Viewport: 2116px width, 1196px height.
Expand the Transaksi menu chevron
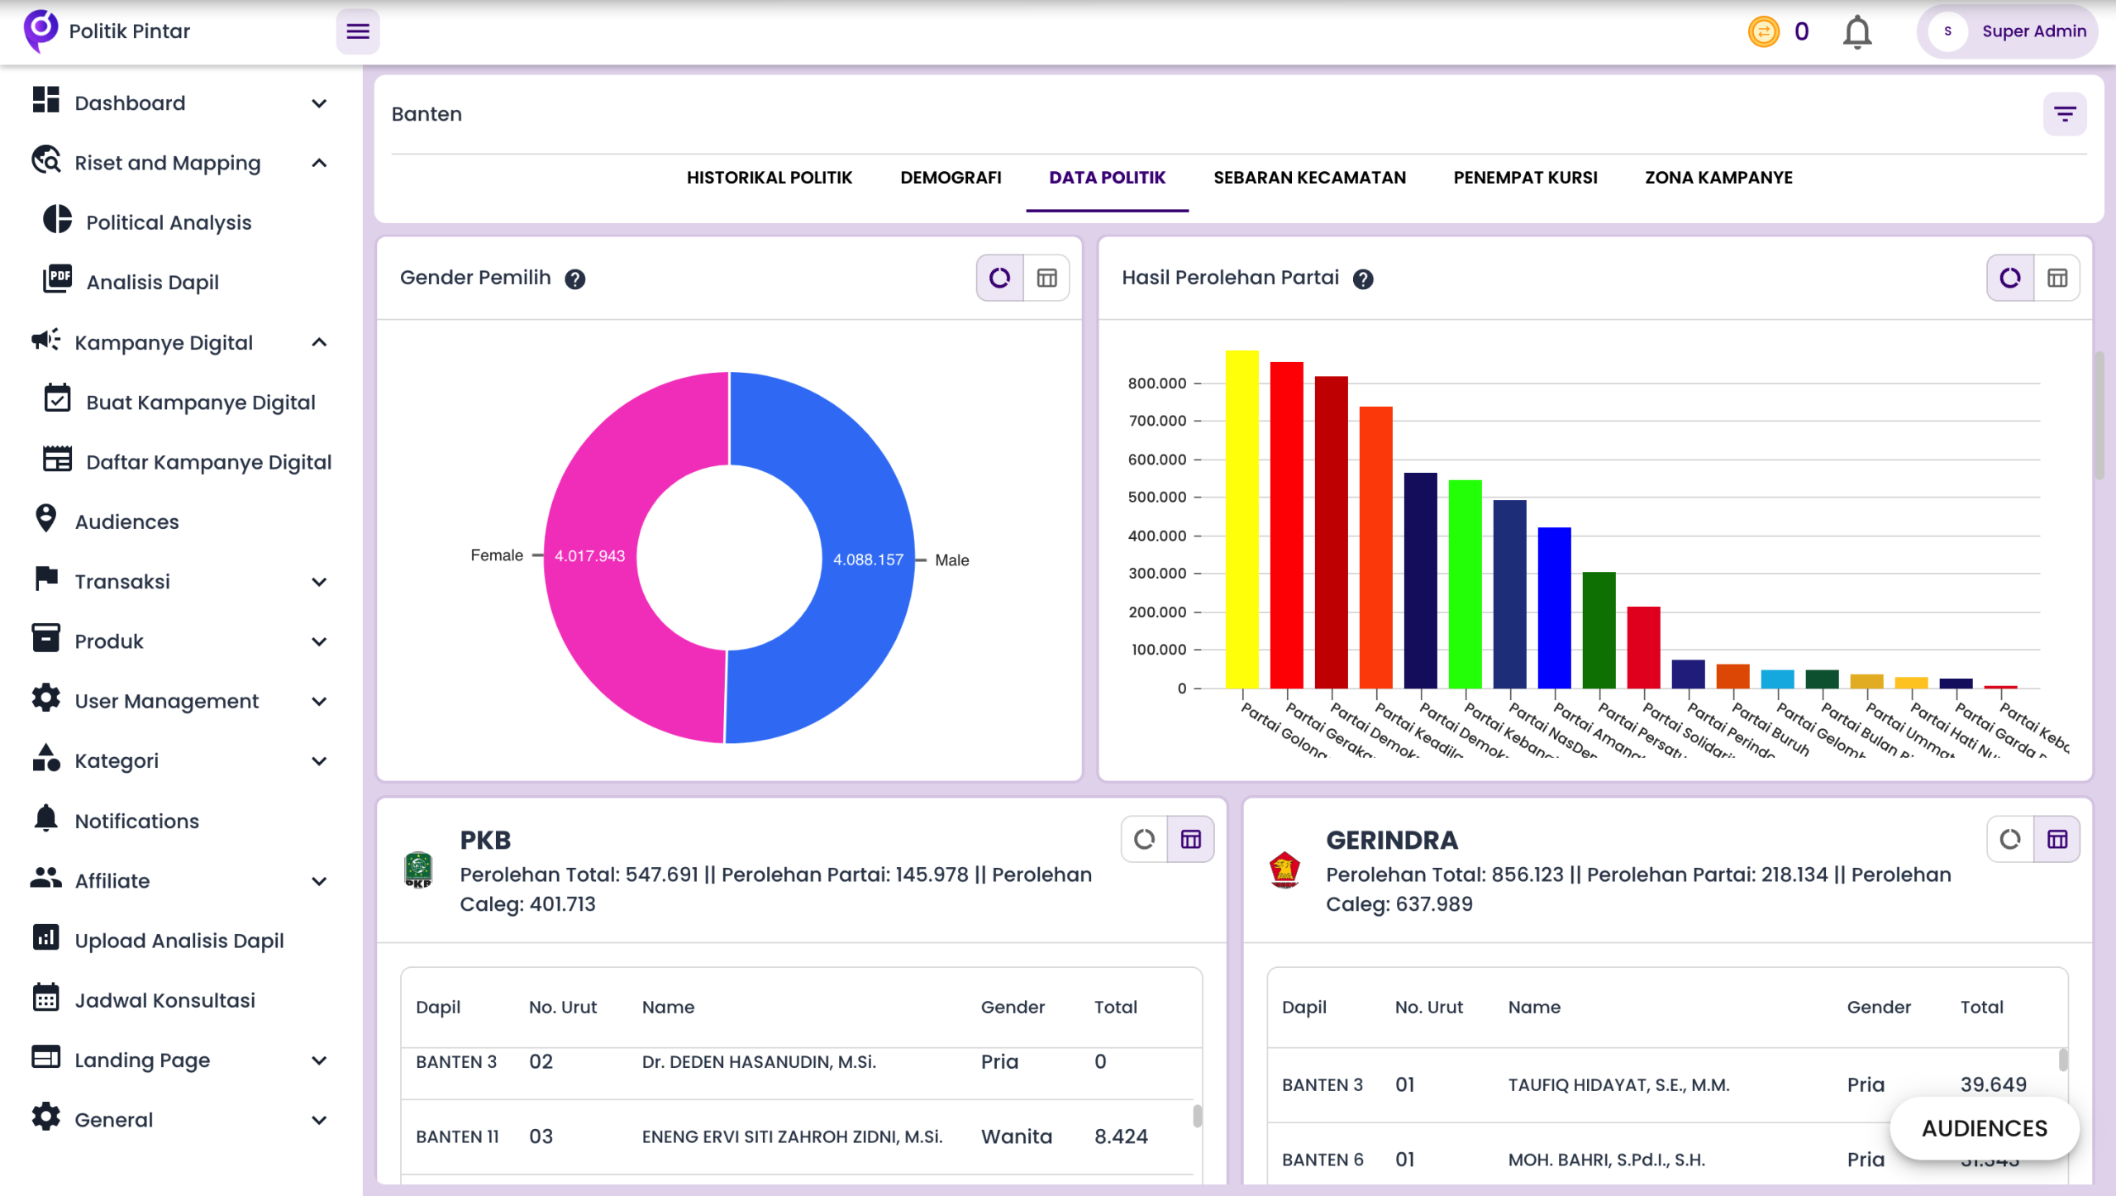(x=319, y=582)
